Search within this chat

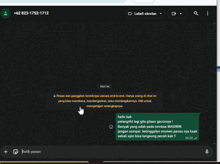tap(196, 13)
